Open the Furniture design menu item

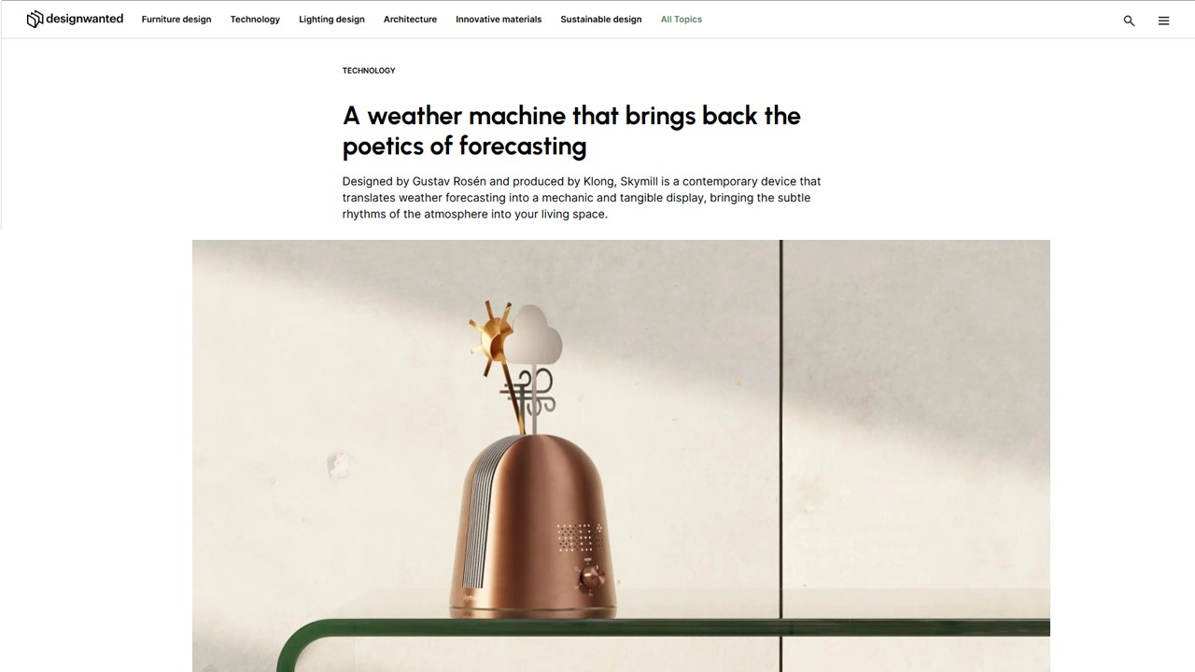click(x=176, y=20)
